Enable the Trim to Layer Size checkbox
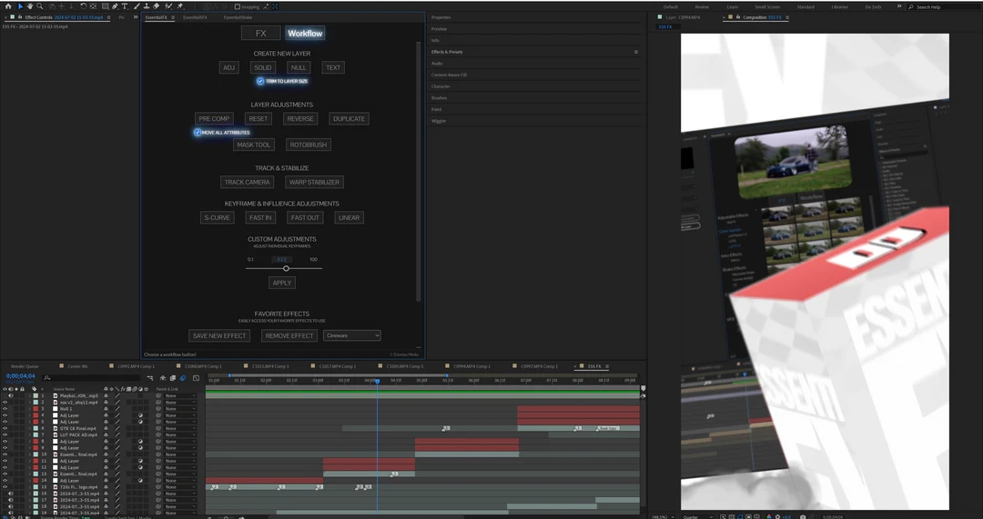The height and width of the screenshot is (519, 983). [x=260, y=82]
